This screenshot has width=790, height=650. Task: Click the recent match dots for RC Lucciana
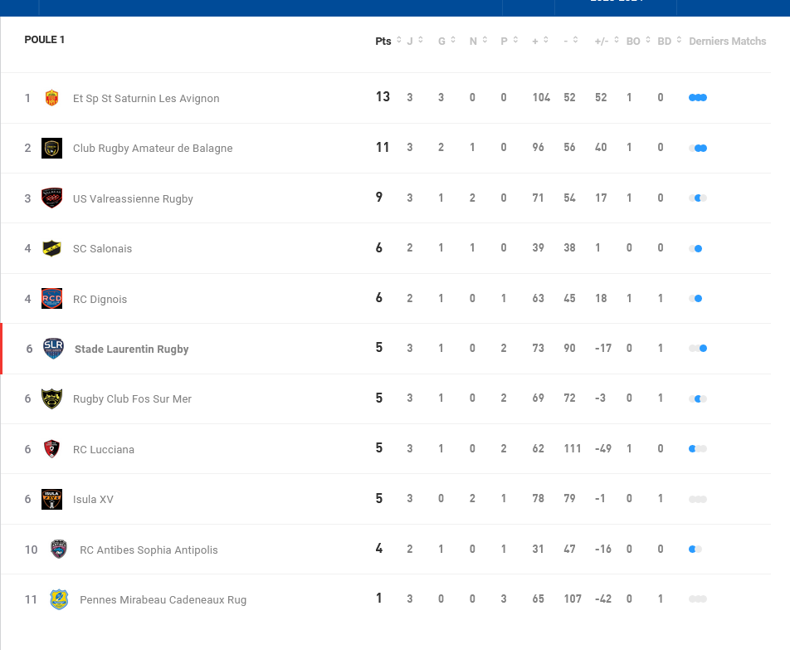(x=697, y=449)
